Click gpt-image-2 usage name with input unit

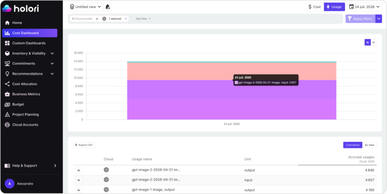(x=156, y=180)
